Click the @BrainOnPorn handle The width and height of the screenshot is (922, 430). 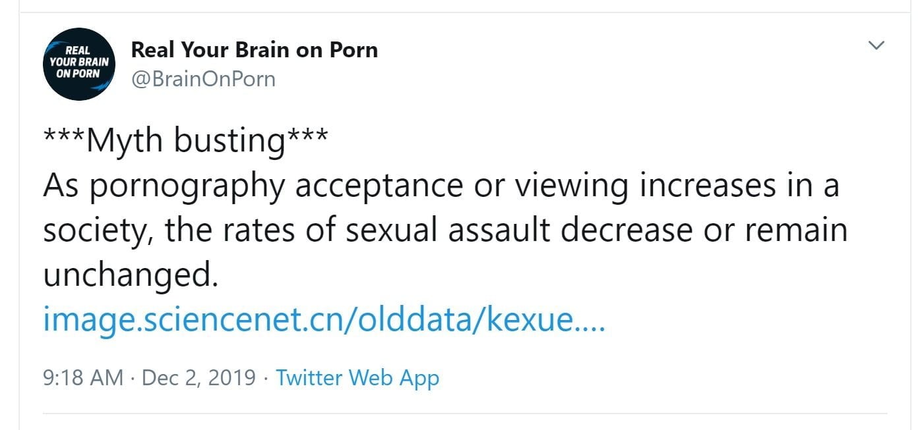[203, 79]
